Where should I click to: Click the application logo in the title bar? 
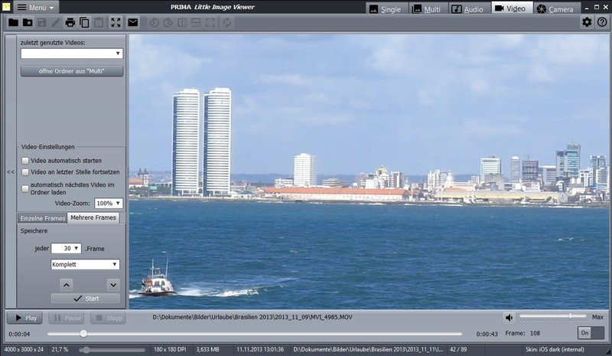pyautogui.click(x=6, y=7)
